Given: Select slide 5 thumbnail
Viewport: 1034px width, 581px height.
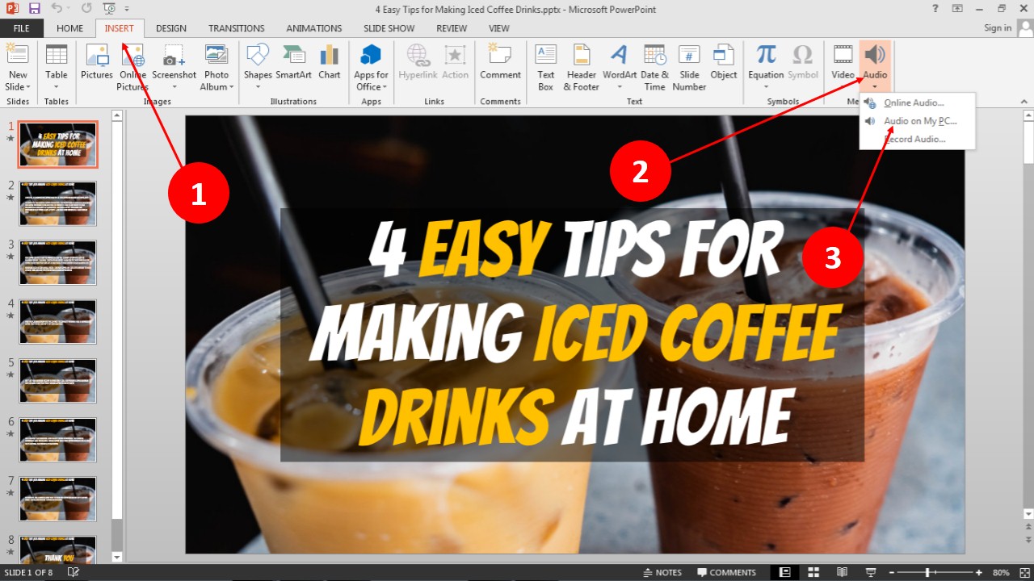Looking at the screenshot, I should [x=58, y=381].
